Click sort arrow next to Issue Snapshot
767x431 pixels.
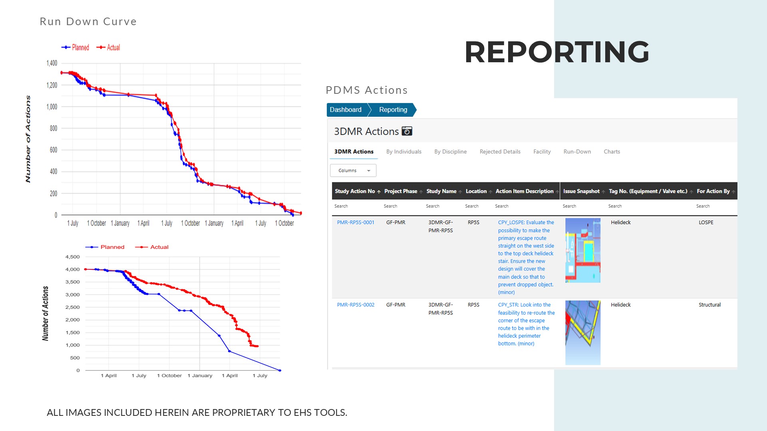tap(603, 192)
